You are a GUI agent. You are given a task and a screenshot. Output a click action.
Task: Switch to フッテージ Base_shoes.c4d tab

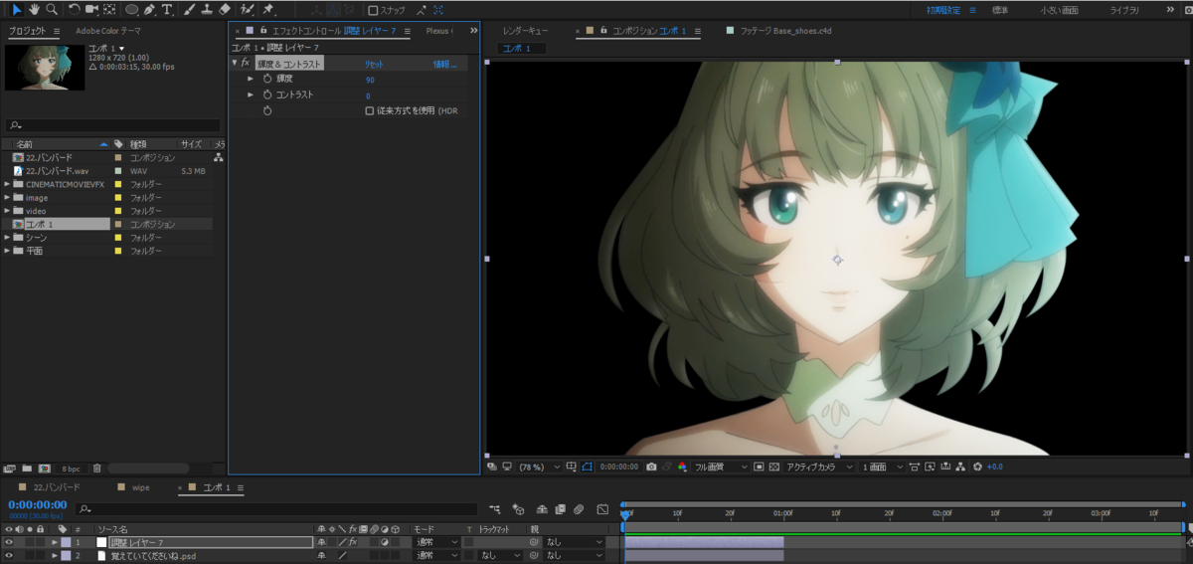(x=786, y=31)
